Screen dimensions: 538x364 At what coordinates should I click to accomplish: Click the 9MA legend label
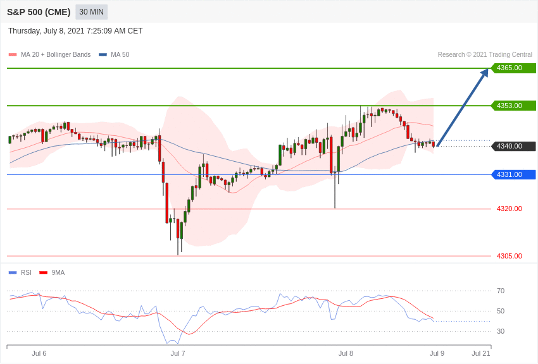pos(58,272)
